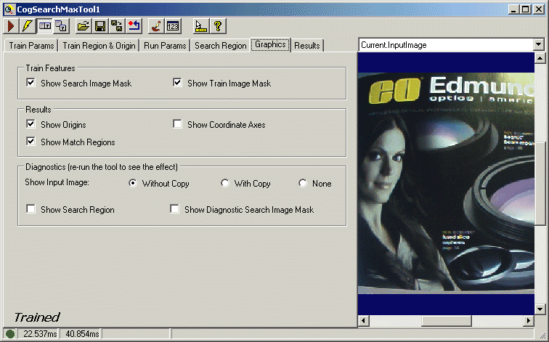Toggle the local image display icon

pyautogui.click(x=44, y=26)
